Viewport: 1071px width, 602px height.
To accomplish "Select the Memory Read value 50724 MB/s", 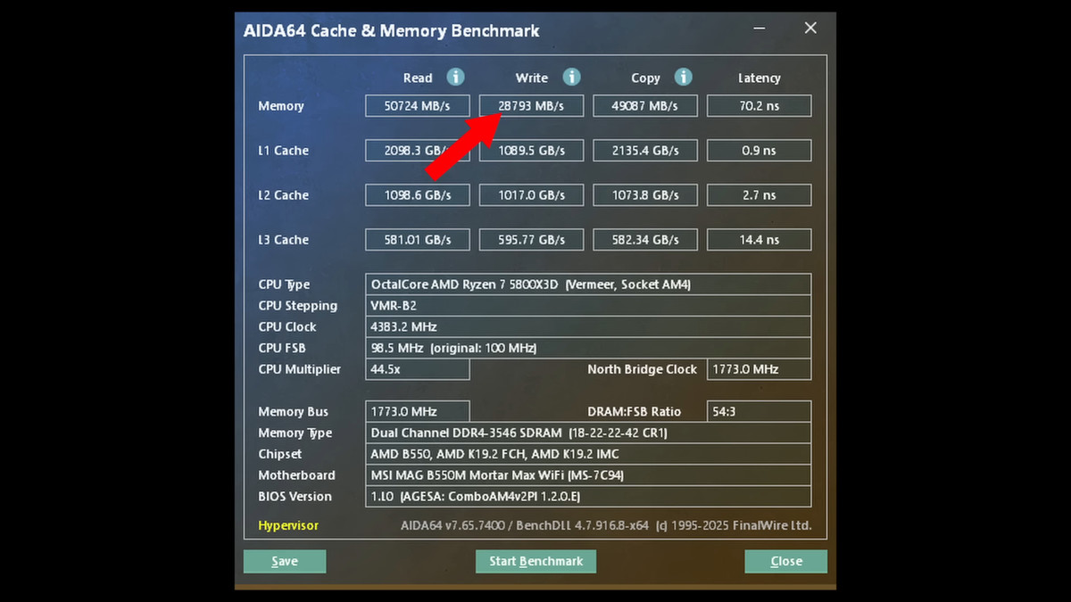I will pyautogui.click(x=417, y=106).
